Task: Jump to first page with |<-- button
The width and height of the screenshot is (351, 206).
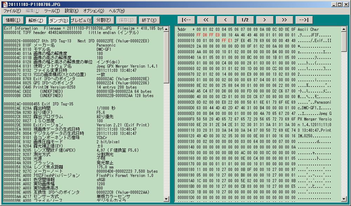Action: coord(186,20)
